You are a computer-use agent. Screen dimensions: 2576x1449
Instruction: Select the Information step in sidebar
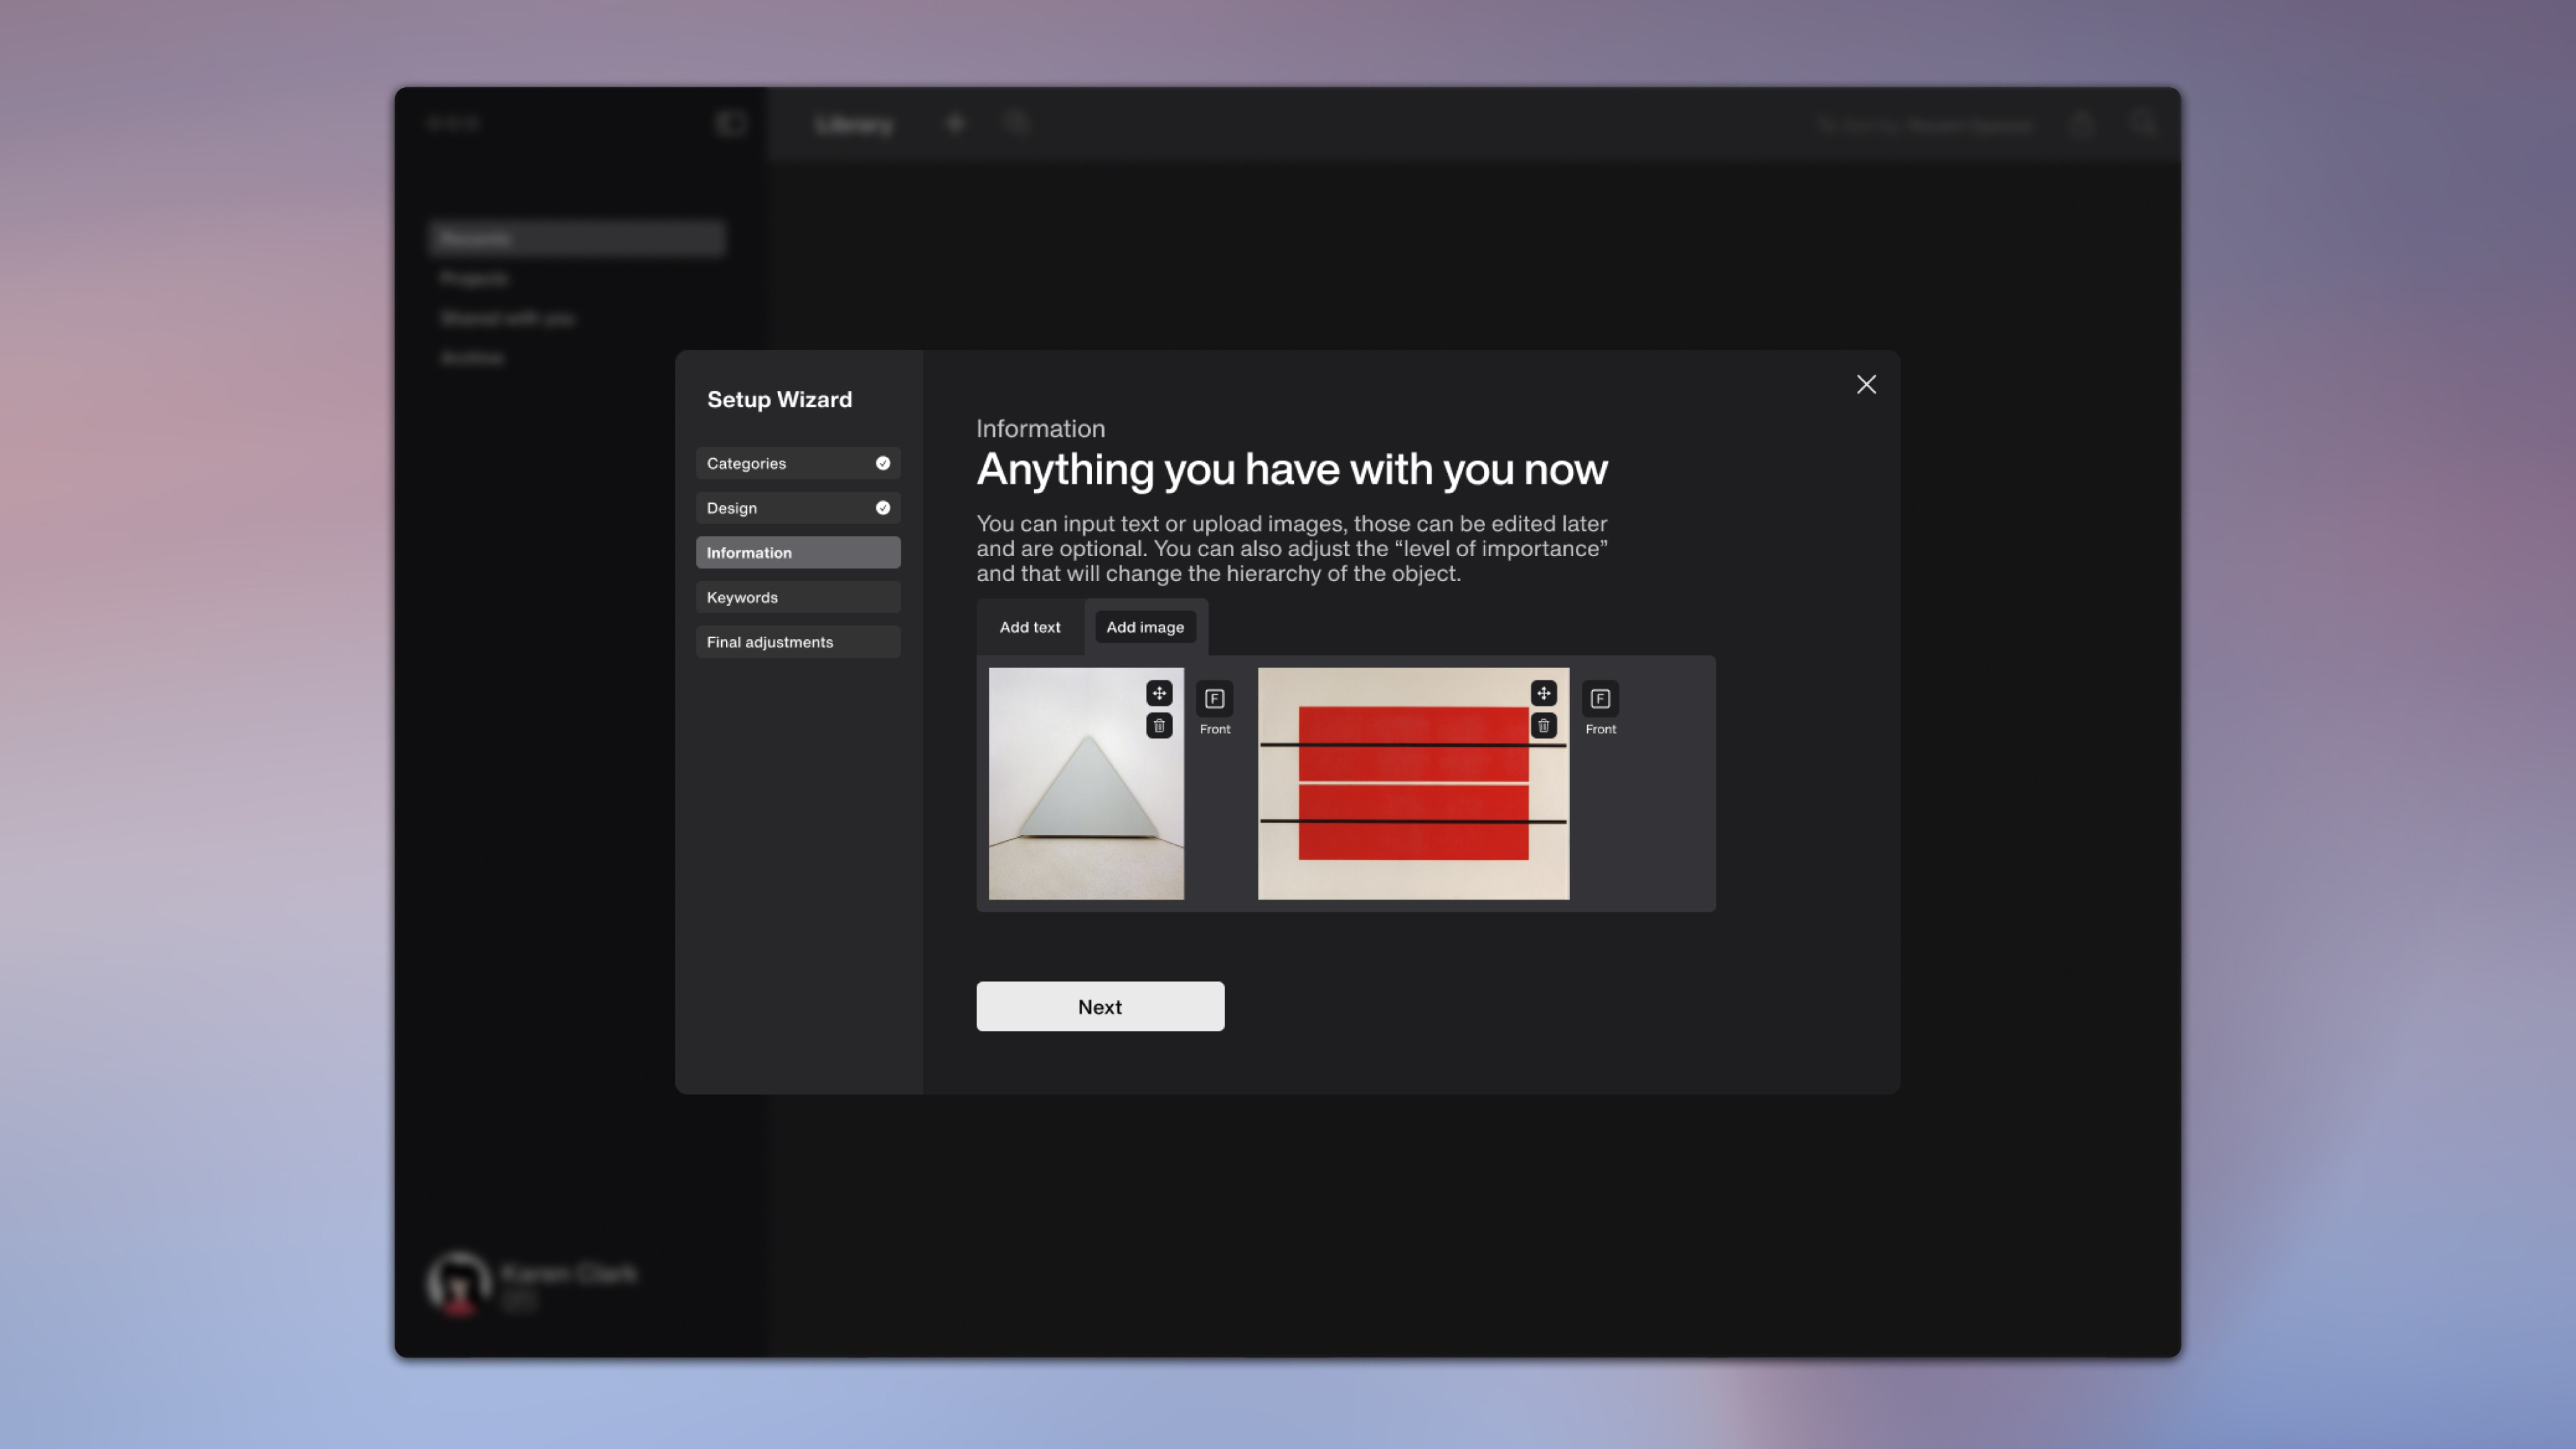pos(797,553)
